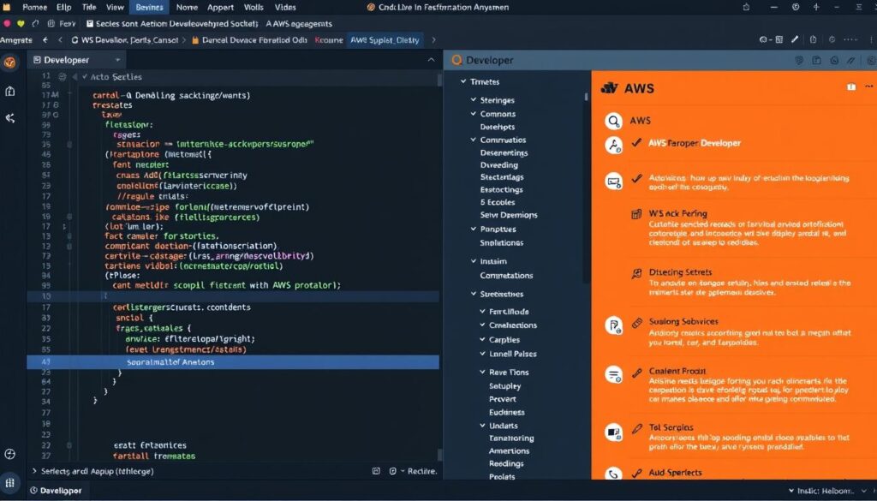This screenshot has height=501, width=877.
Task: Toggle the gutter marker on the cakatons line
Action: pos(69,217)
